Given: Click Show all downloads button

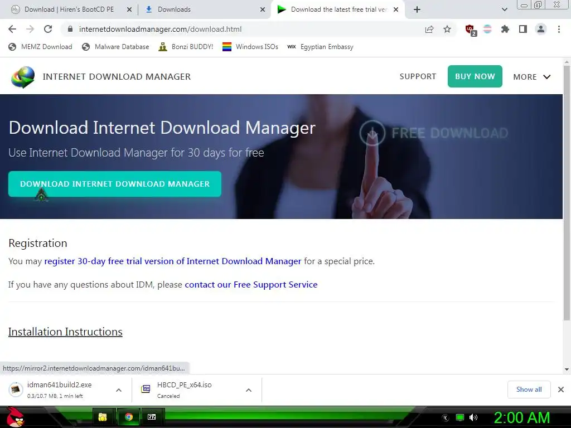Looking at the screenshot, I should click(x=529, y=390).
